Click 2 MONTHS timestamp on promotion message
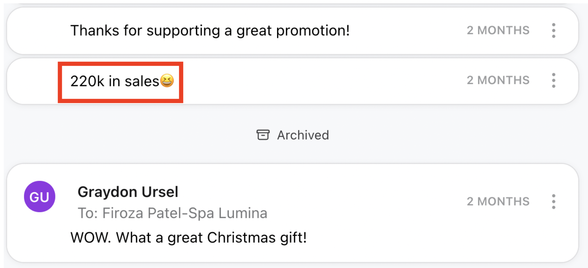588x268 pixels. pyautogui.click(x=498, y=31)
